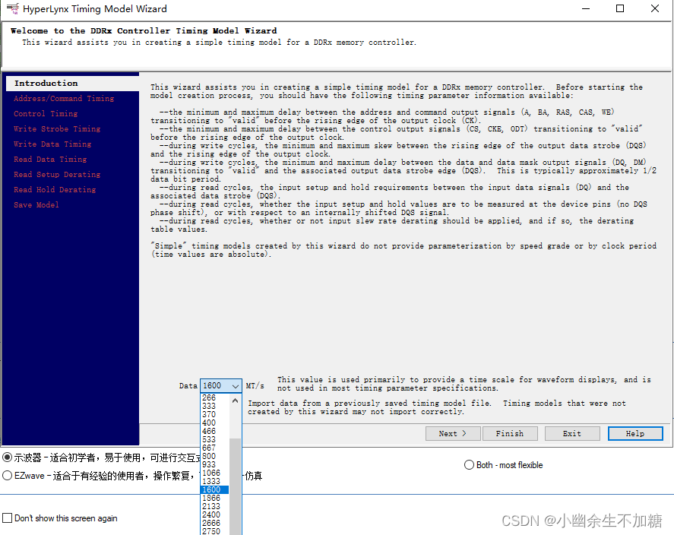Click the Next button
Screen dimensions: 674x535
pos(453,434)
